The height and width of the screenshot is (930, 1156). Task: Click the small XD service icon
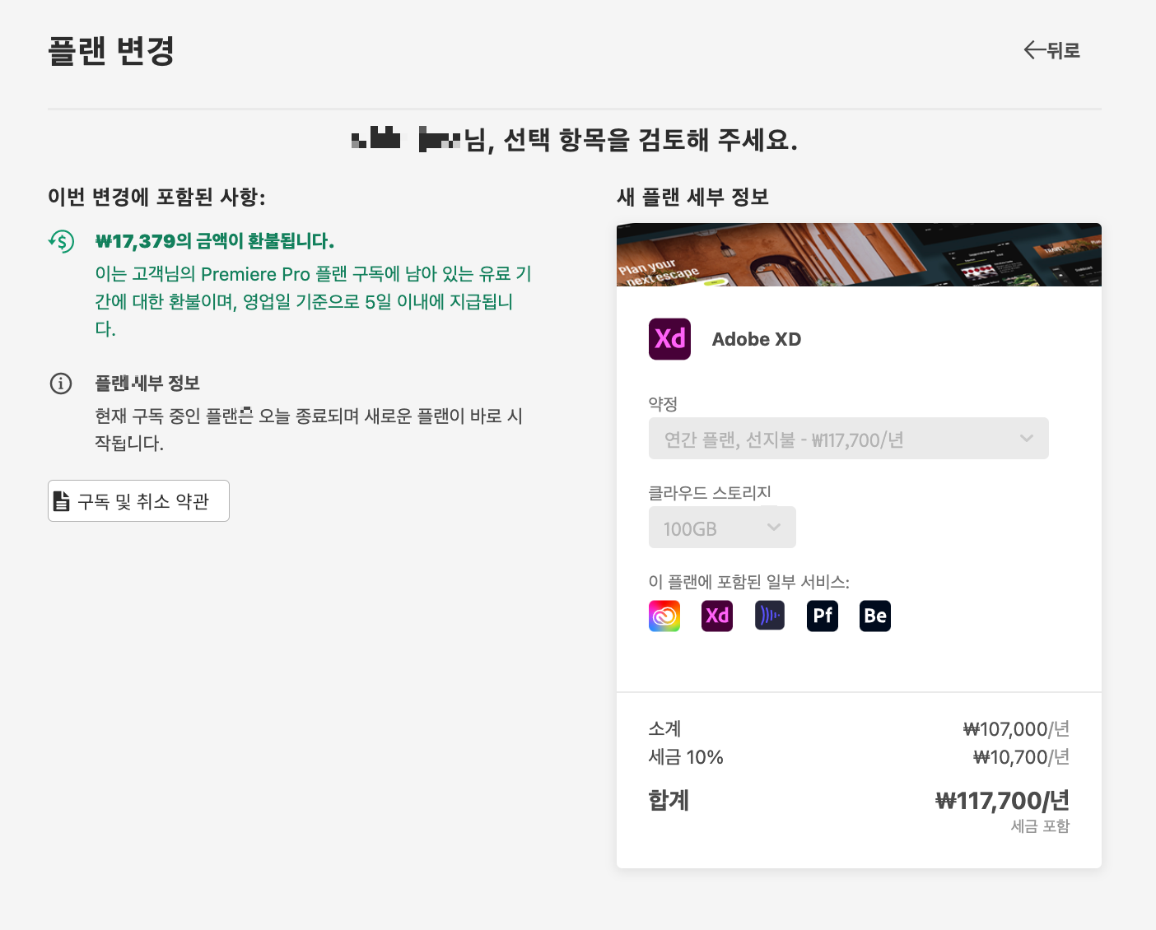717,616
